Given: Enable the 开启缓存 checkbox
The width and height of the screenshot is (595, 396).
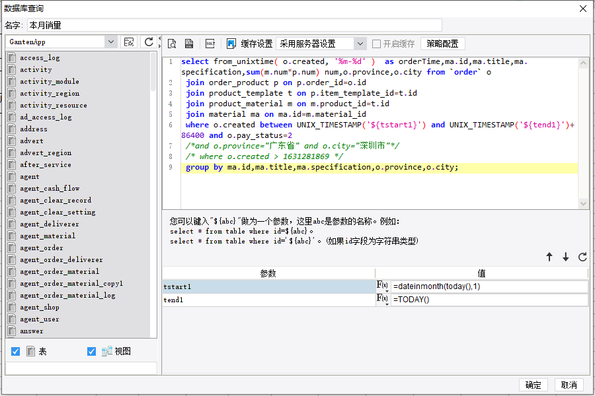Looking at the screenshot, I should 376,44.
